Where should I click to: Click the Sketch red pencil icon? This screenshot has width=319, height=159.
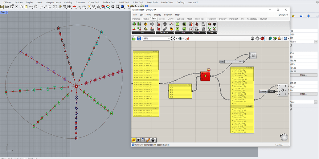point(187,39)
